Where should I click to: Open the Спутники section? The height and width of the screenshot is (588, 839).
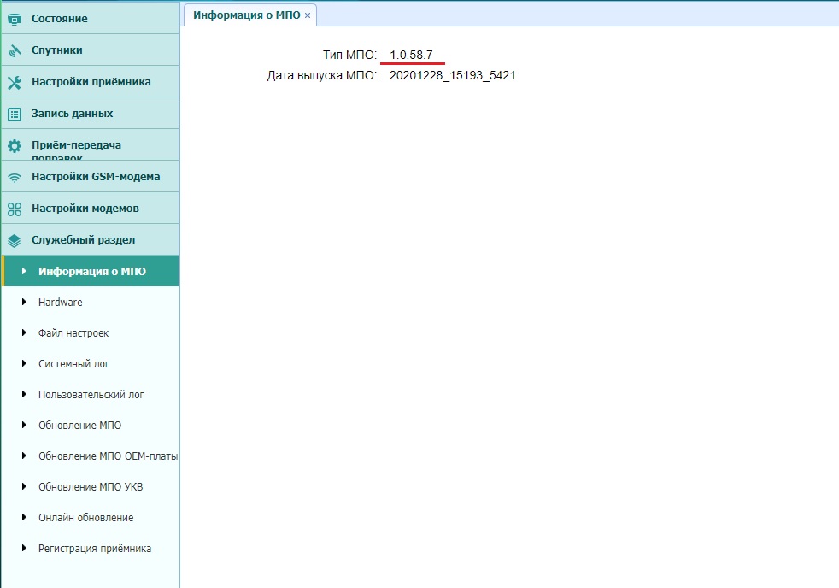coord(91,50)
